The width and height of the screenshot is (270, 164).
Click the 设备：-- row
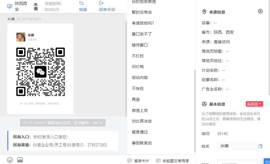click(x=209, y=23)
